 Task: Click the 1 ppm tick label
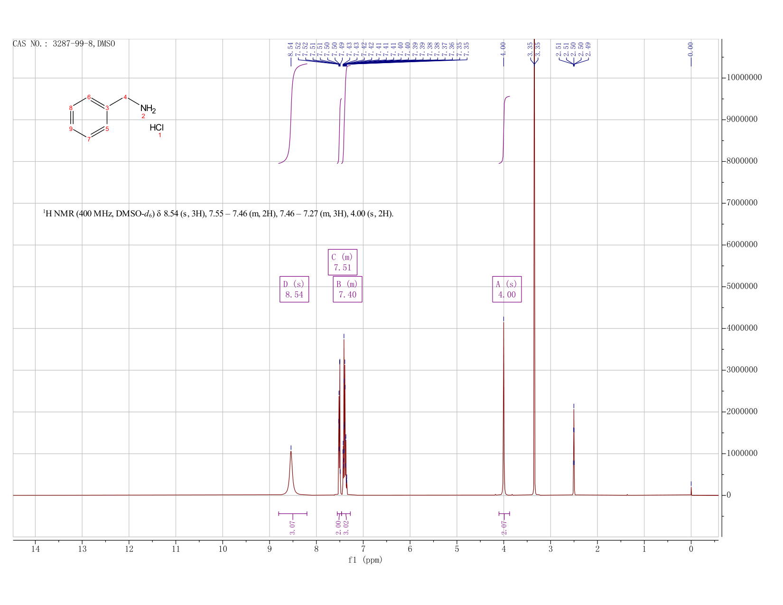point(644,549)
